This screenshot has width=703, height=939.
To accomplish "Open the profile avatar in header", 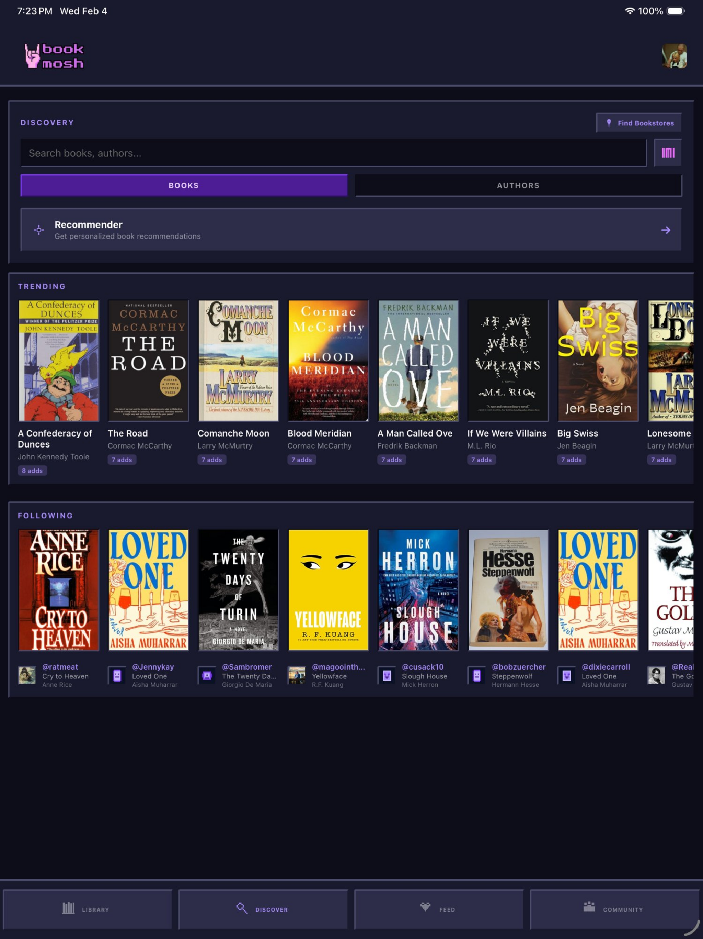I will pyautogui.click(x=674, y=56).
